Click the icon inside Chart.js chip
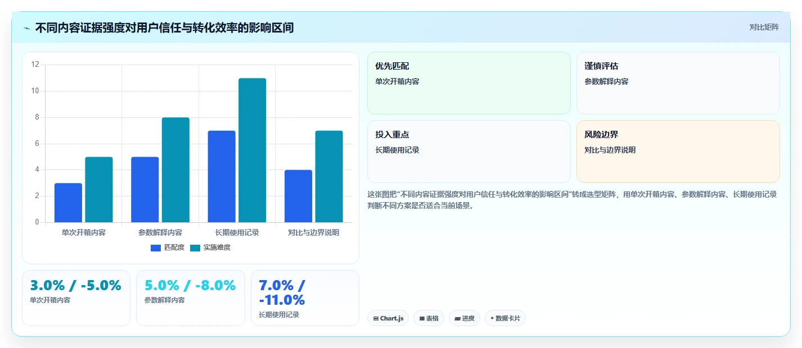The height and width of the screenshot is (348, 802). [x=376, y=318]
